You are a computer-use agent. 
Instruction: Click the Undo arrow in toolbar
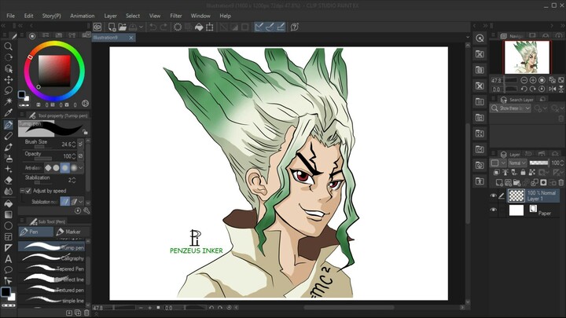[153, 27]
